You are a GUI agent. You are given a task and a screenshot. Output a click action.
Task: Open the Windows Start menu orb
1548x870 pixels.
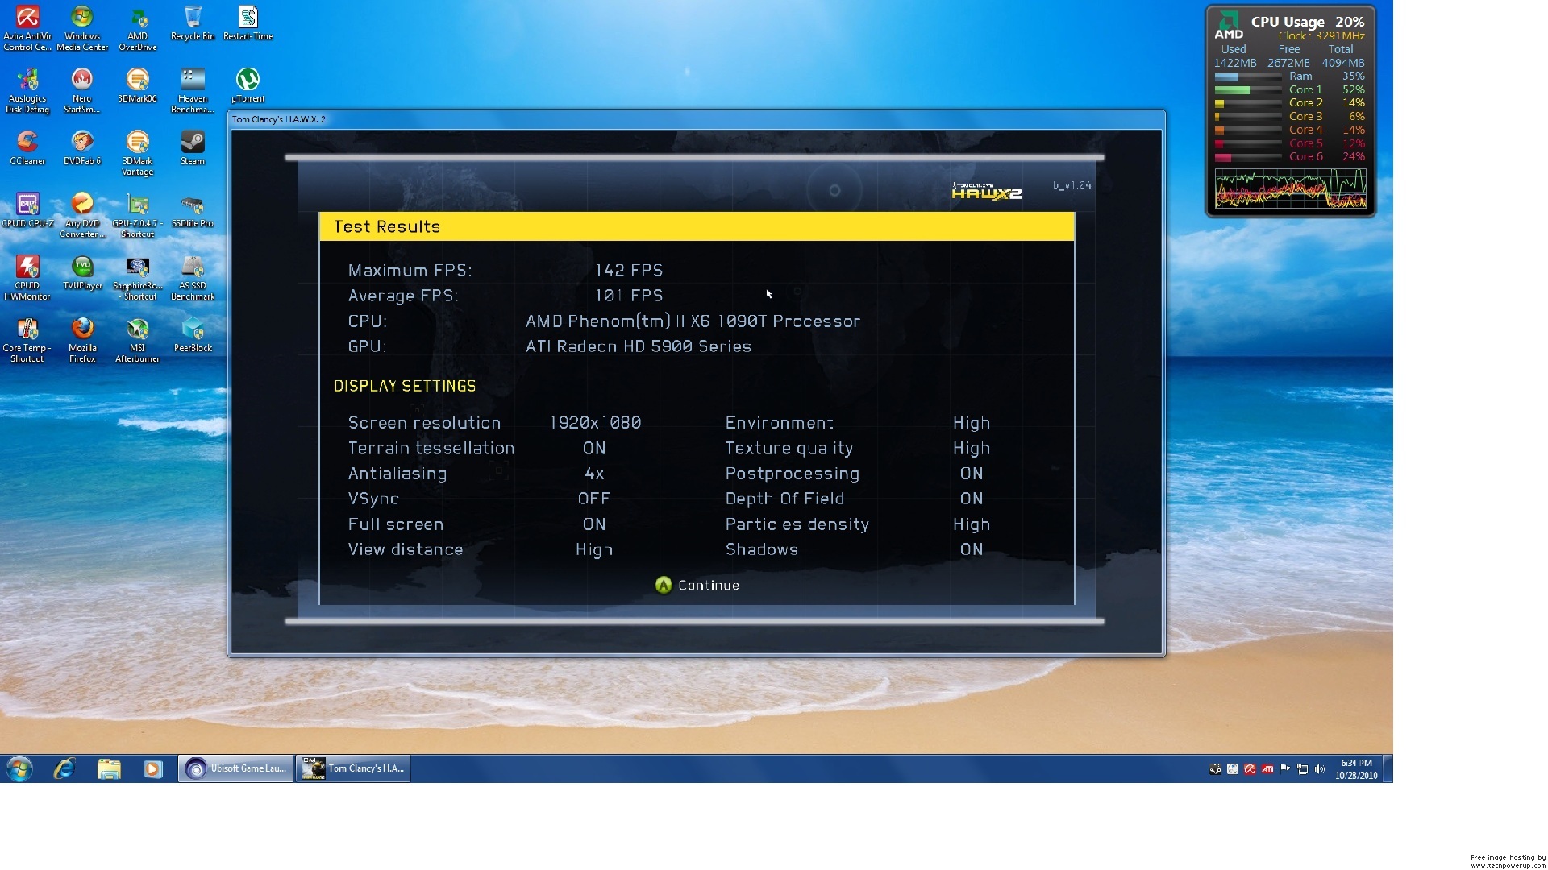[x=19, y=768]
